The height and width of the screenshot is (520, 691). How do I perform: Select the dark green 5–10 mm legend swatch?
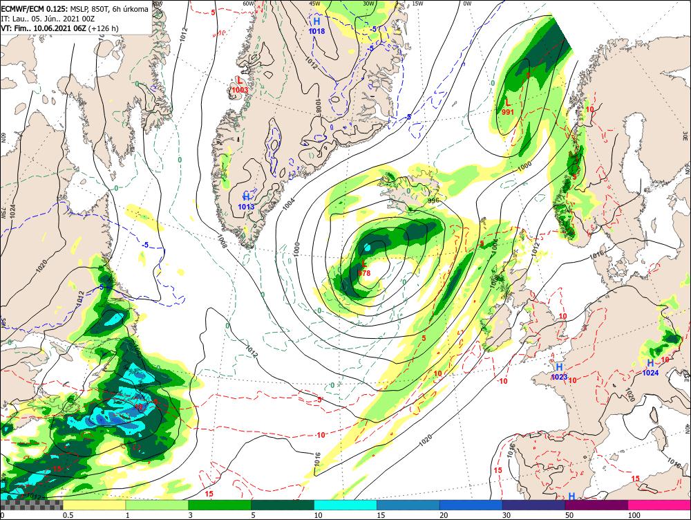tap(283, 505)
